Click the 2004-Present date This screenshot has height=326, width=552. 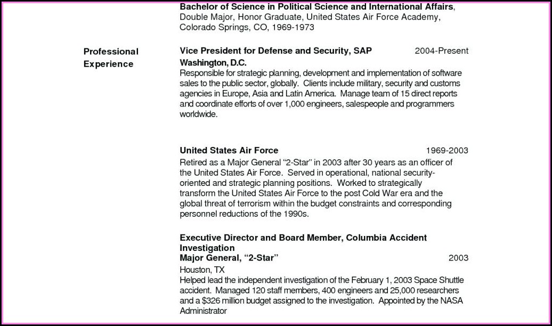[441, 51]
